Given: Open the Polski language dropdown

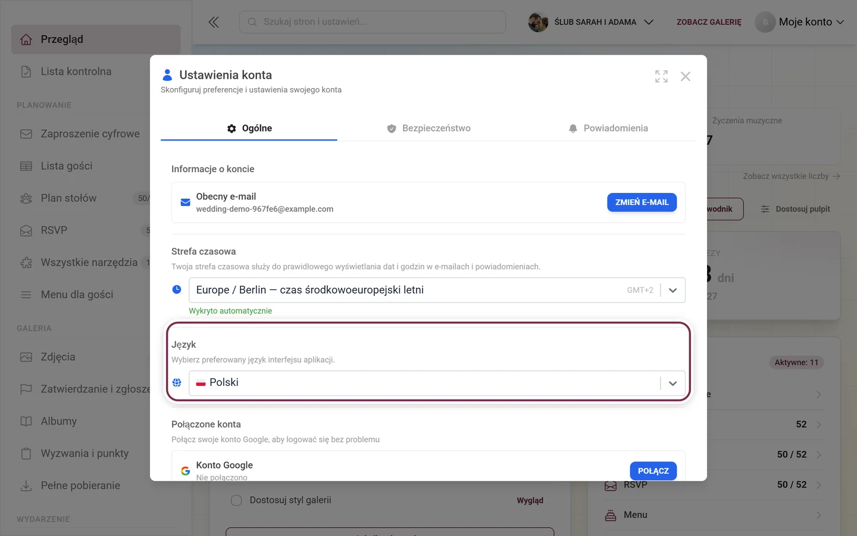Looking at the screenshot, I should 437,383.
